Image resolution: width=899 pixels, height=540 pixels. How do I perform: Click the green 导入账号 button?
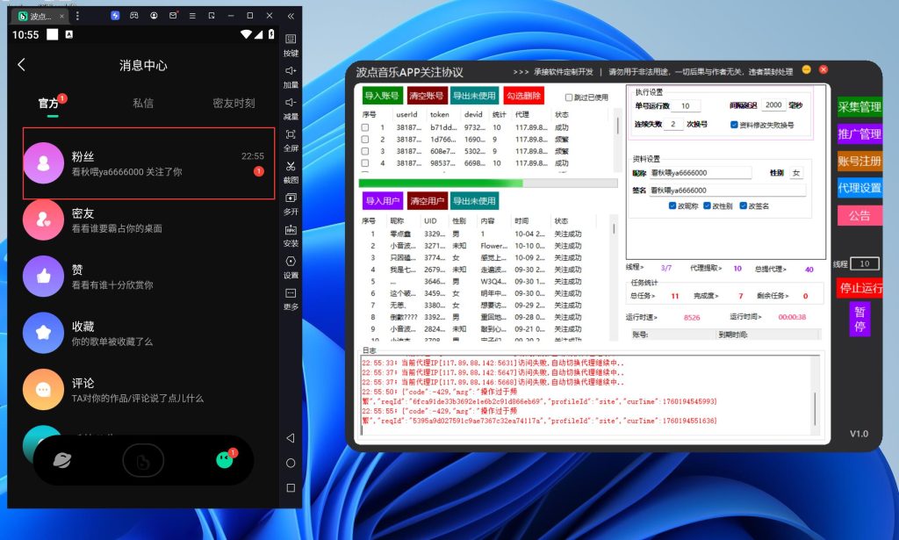(382, 96)
